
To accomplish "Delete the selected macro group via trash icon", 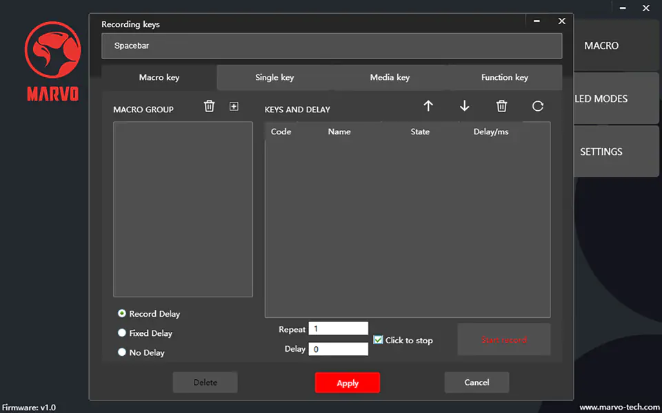I will click(210, 106).
